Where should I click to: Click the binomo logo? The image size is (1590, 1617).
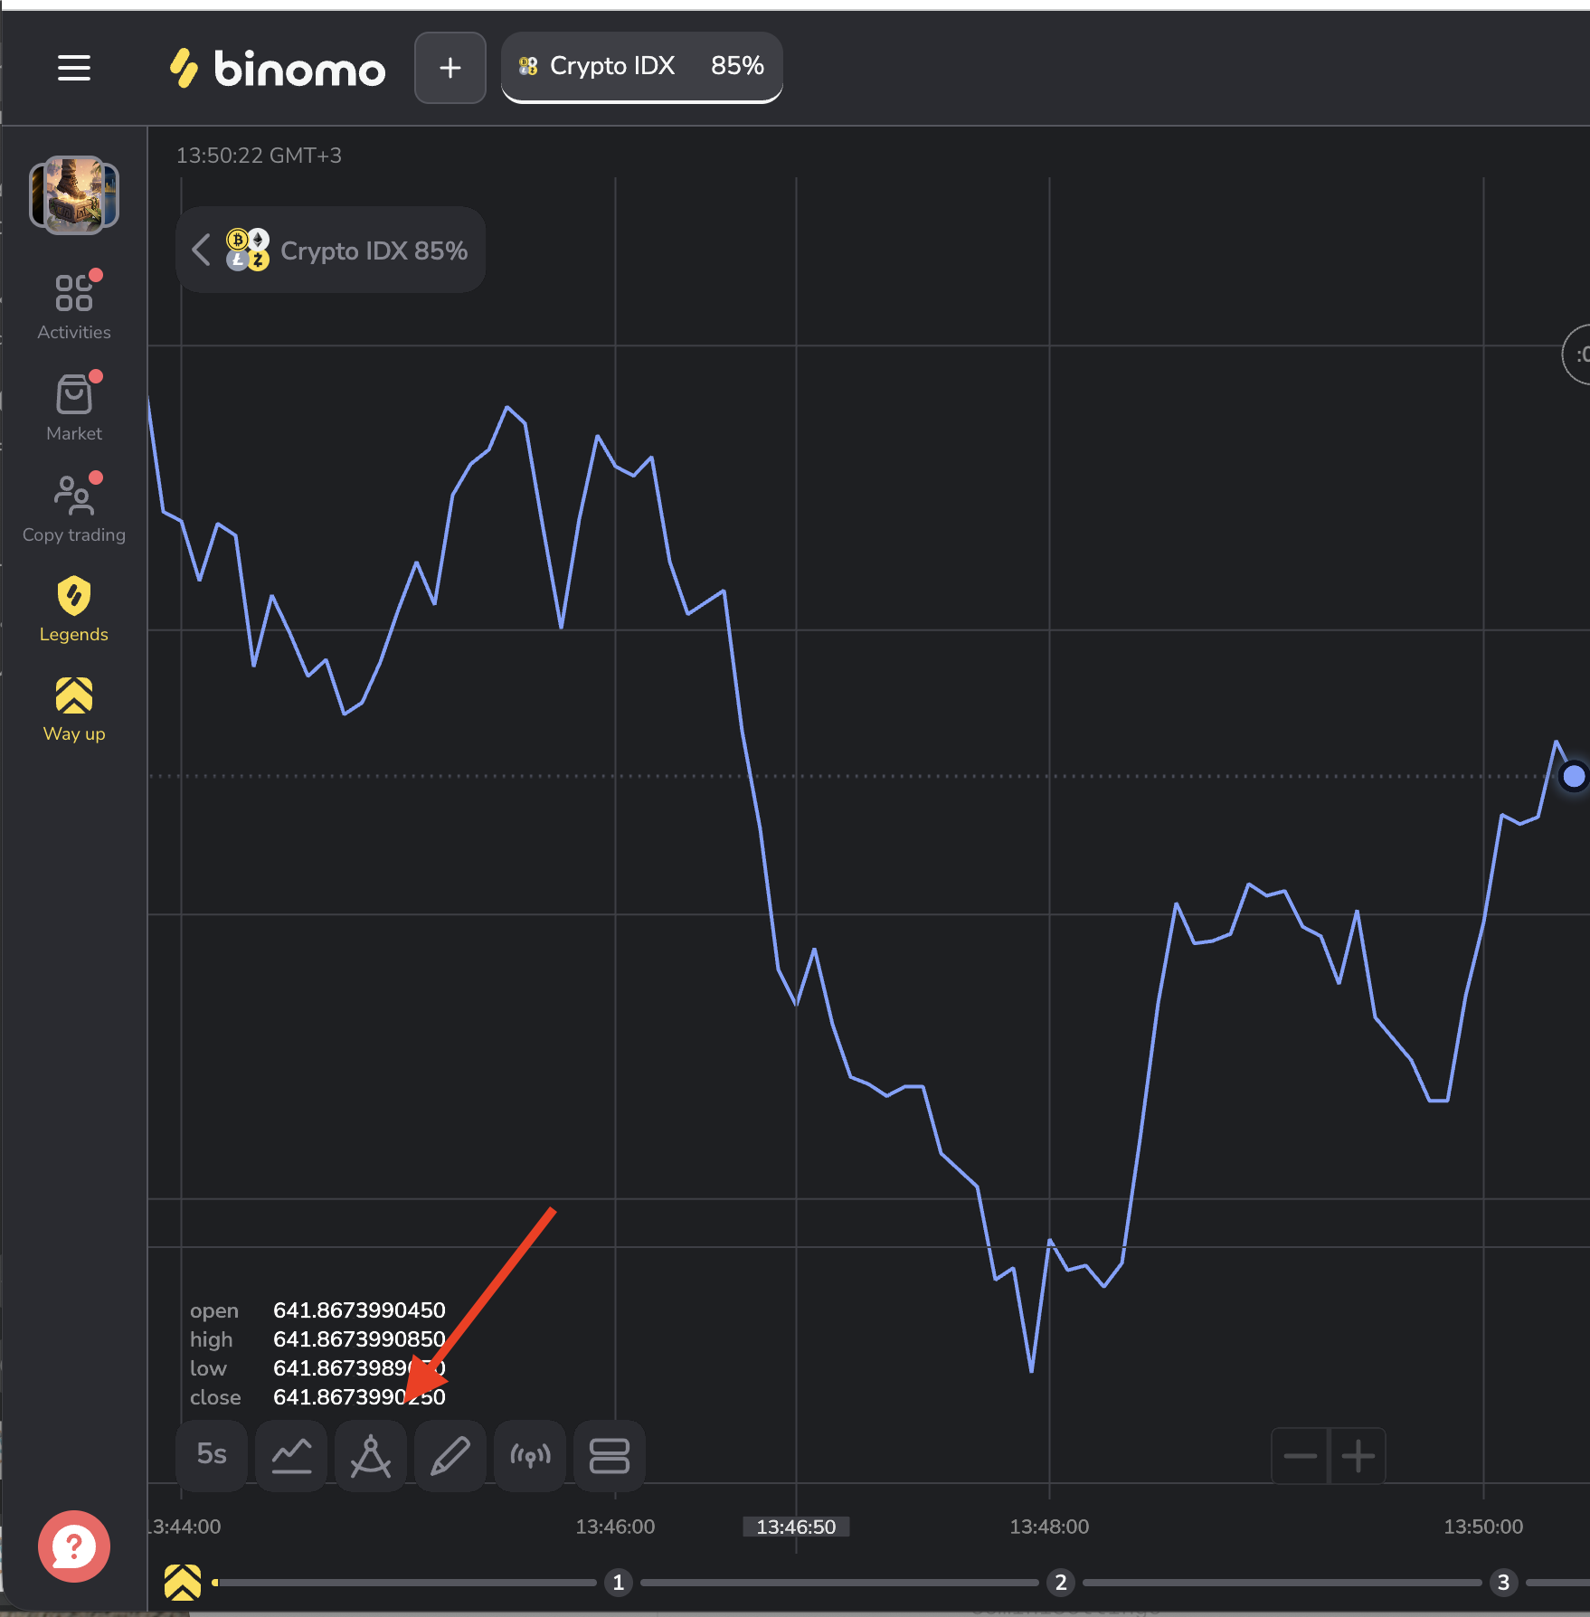click(277, 69)
